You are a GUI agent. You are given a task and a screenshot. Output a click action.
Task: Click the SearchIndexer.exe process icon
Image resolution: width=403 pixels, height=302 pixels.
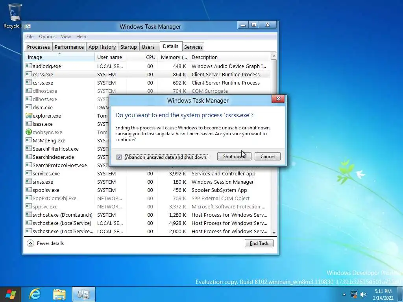point(28,157)
